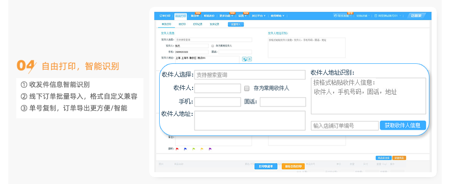Focus the sender 固话 input field
The image size is (452, 184).
(235, 52)
